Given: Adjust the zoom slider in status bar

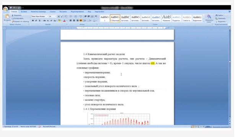Looking at the screenshot, I should [x=221, y=127].
